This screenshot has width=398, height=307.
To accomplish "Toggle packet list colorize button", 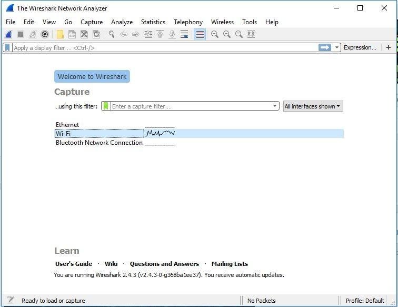I will point(200,34).
